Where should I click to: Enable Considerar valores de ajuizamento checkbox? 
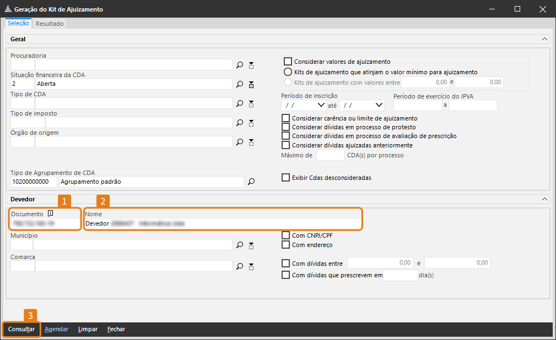[x=287, y=62]
